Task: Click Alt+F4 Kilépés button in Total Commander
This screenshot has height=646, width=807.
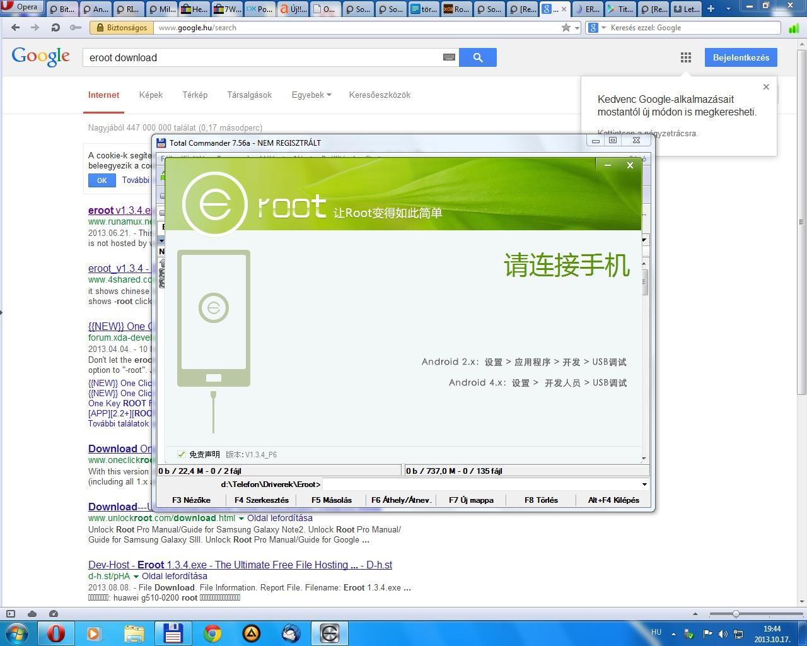Action: 613,500
